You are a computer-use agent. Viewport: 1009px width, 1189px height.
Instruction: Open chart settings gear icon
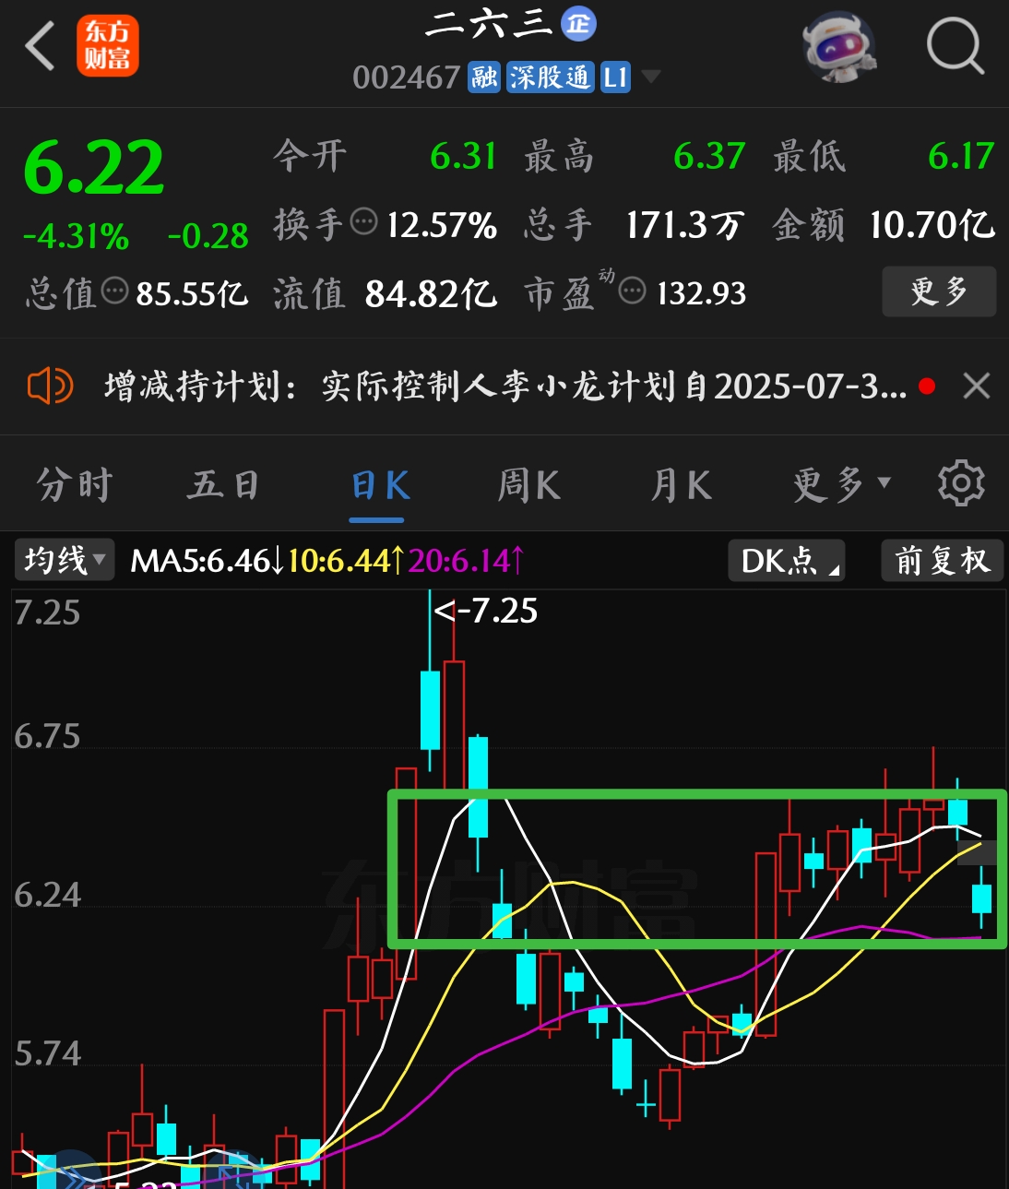(961, 482)
